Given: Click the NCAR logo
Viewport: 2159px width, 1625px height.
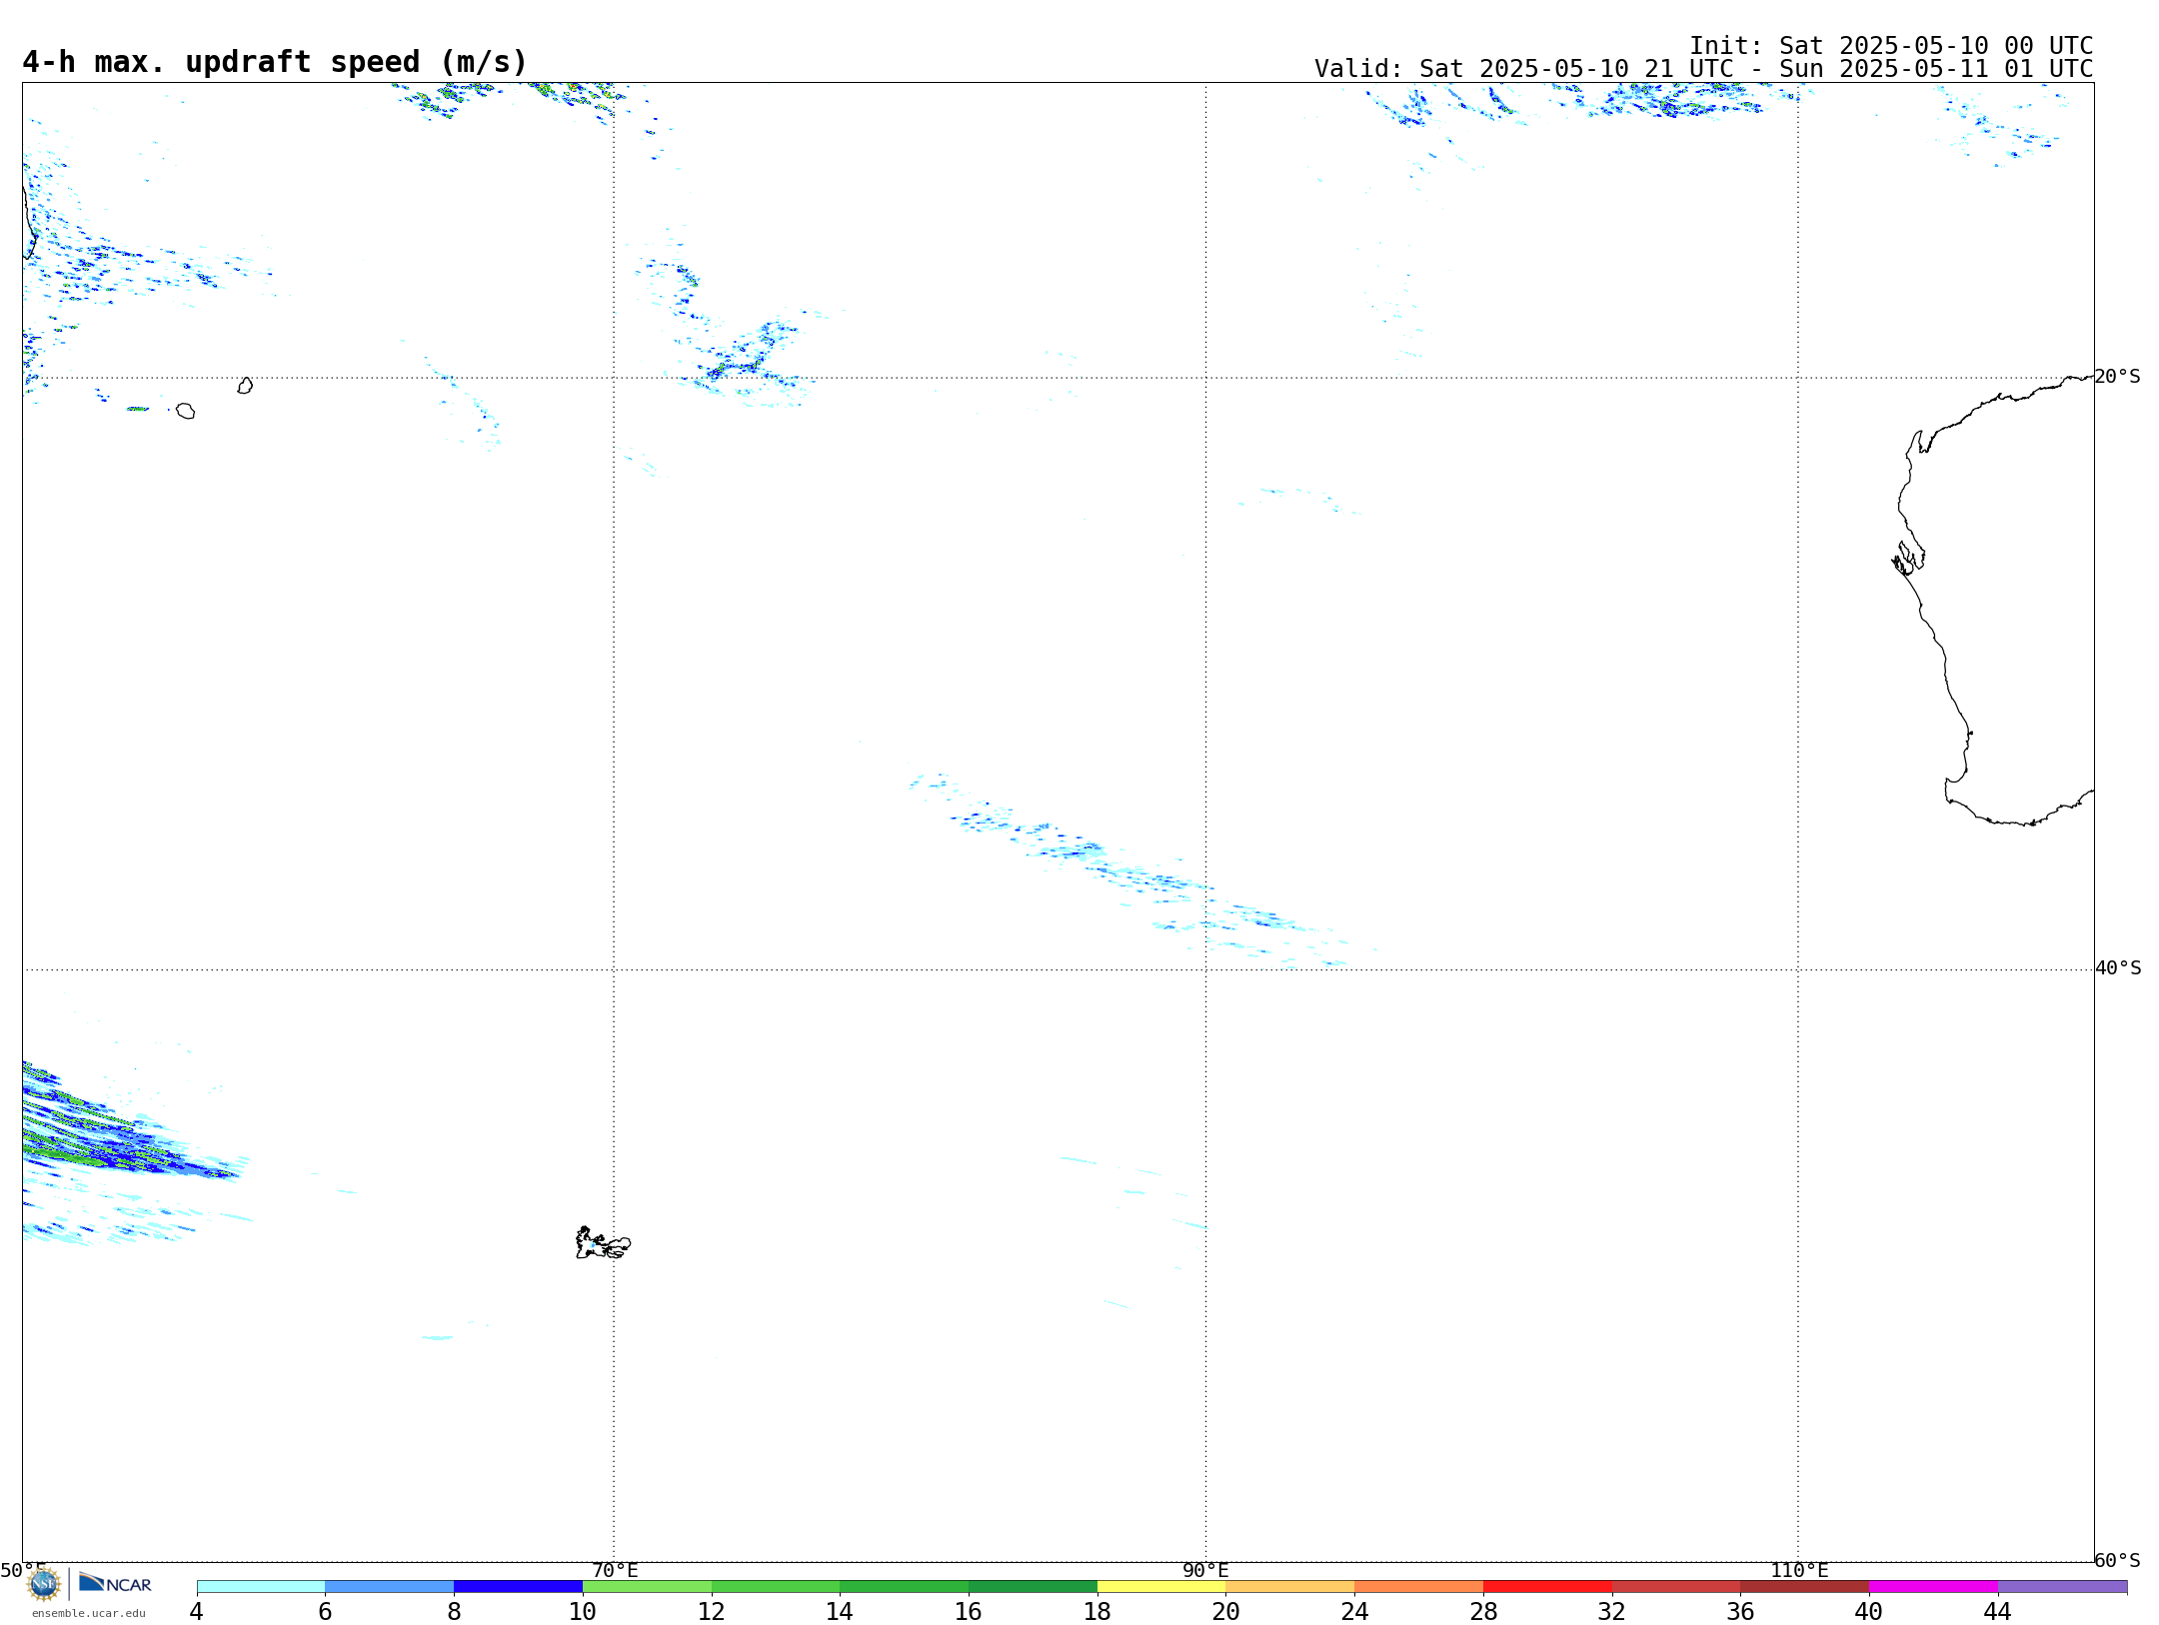Looking at the screenshot, I should pos(115,1583).
